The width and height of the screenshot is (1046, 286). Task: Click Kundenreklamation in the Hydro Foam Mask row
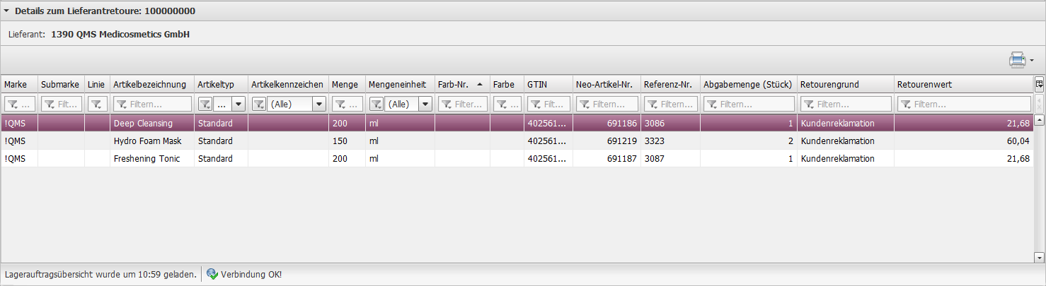846,141
